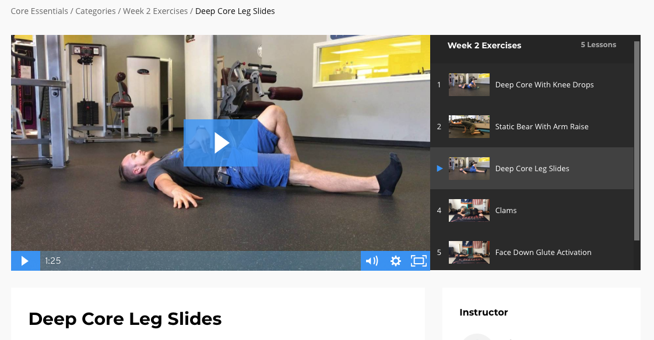Click the Deep Core Leg Slides playlist title
Image resolution: width=654 pixels, height=340 pixels.
click(532, 168)
